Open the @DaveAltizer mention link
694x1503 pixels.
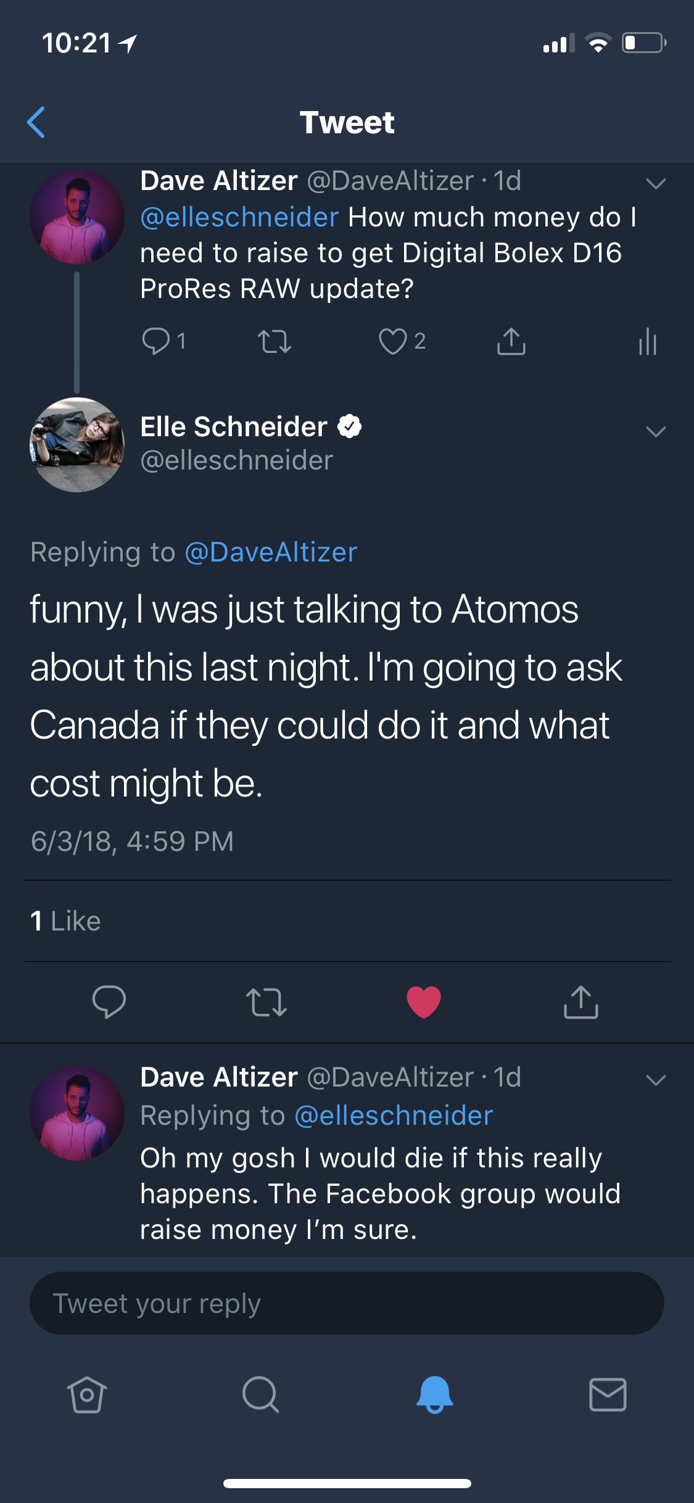(271, 552)
